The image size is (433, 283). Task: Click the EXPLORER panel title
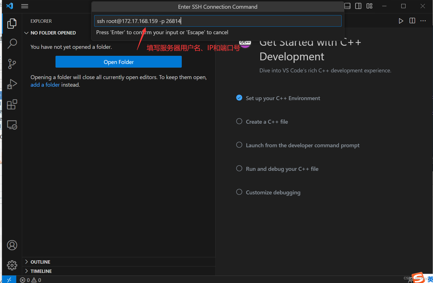tap(41, 21)
